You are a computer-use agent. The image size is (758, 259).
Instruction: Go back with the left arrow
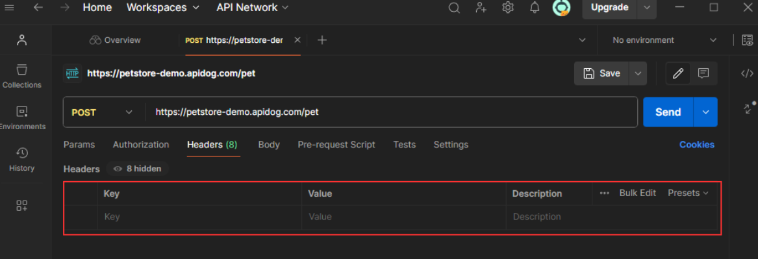click(x=38, y=8)
